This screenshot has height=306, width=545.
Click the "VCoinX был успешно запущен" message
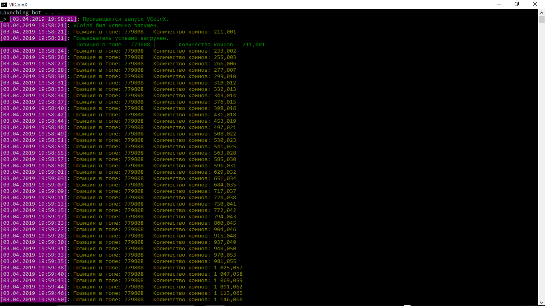[117, 25]
